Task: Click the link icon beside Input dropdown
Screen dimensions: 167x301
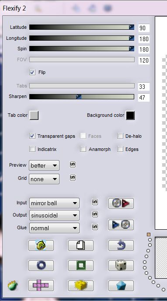Action: (x=95, y=202)
